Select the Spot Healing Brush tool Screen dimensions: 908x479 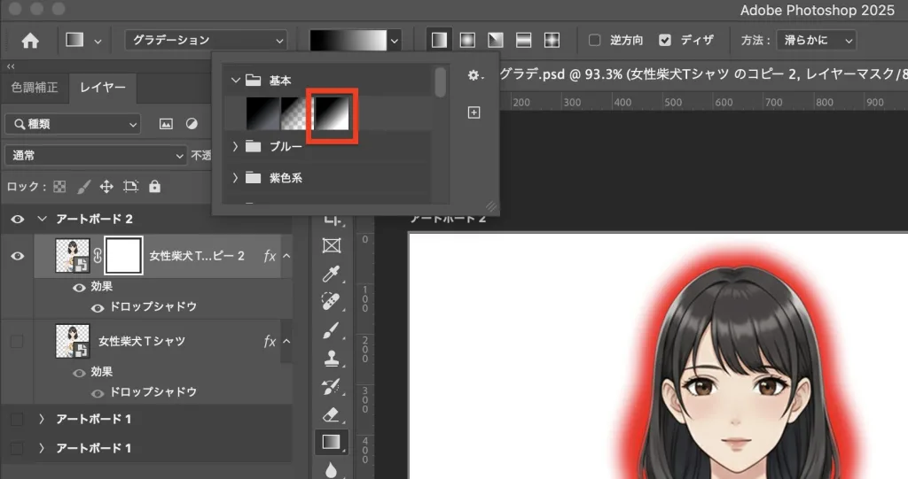(333, 302)
